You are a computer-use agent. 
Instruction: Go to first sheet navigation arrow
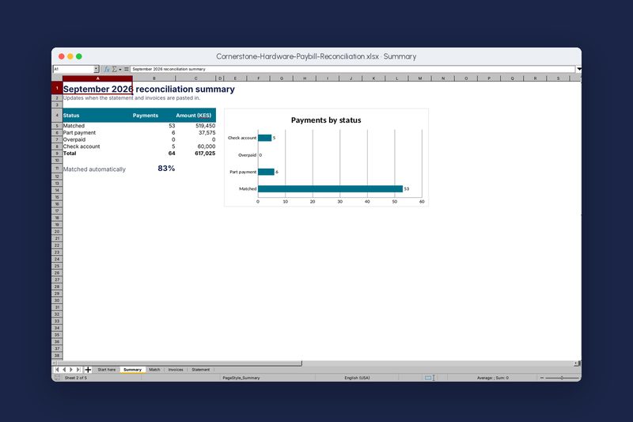[57, 370]
